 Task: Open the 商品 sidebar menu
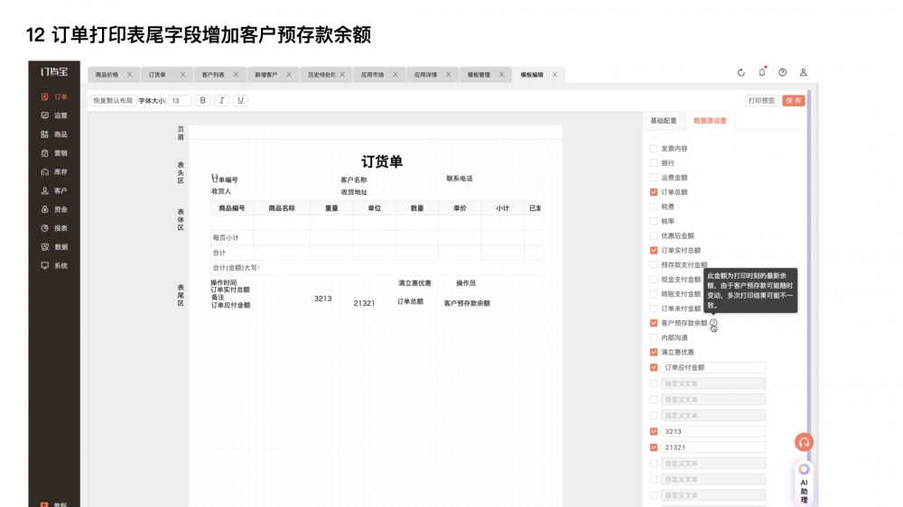click(54, 134)
